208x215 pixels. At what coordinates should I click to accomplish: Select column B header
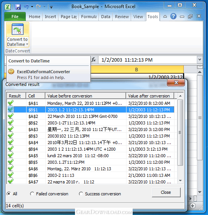click(136, 69)
